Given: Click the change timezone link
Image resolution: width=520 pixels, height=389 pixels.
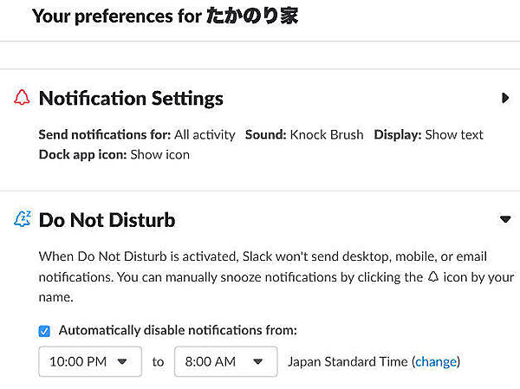Looking at the screenshot, I should click(436, 361).
